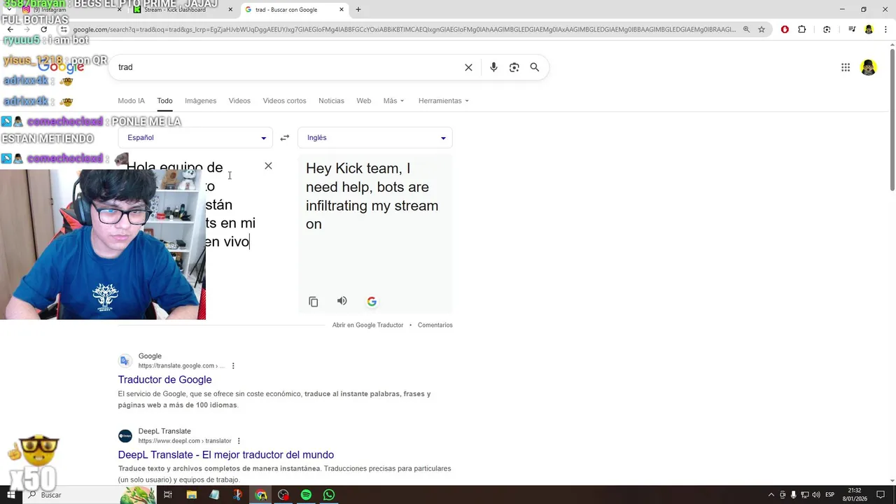896x504 pixels.
Task: Clear the Google search box text
Action: [468, 67]
